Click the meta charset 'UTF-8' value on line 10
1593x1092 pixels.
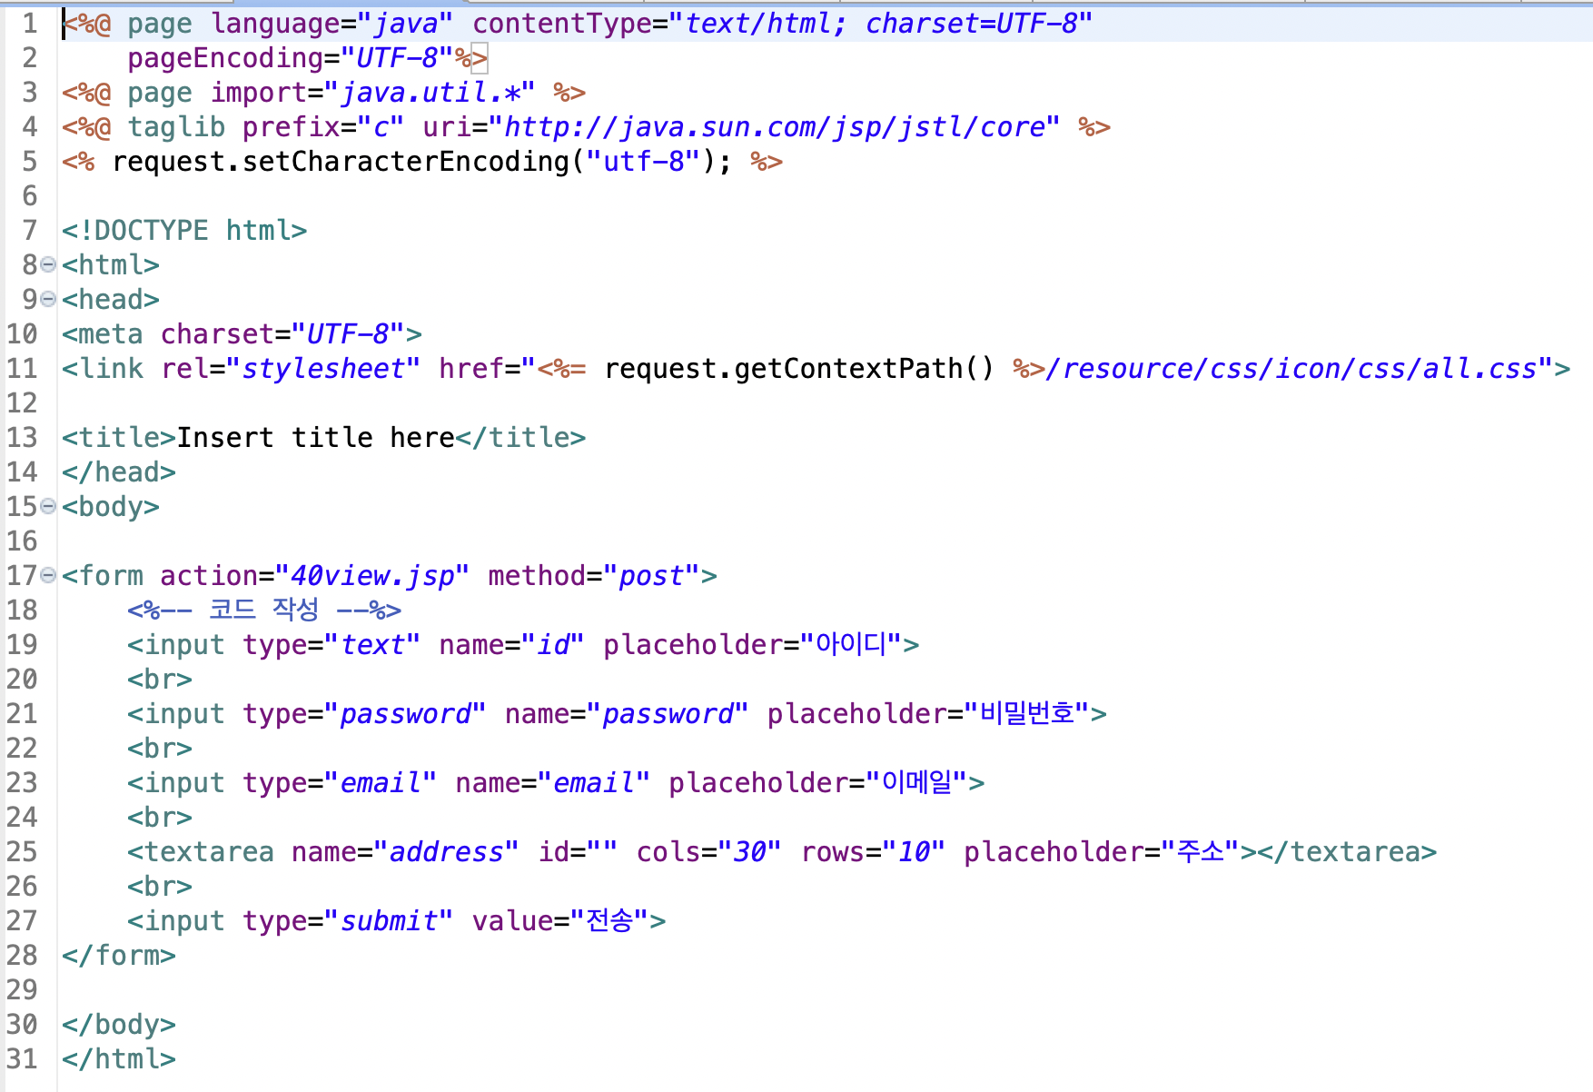[349, 334]
